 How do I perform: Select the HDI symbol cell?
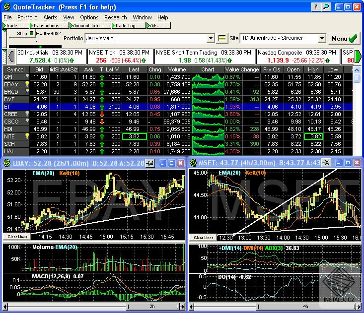click(x=16, y=129)
